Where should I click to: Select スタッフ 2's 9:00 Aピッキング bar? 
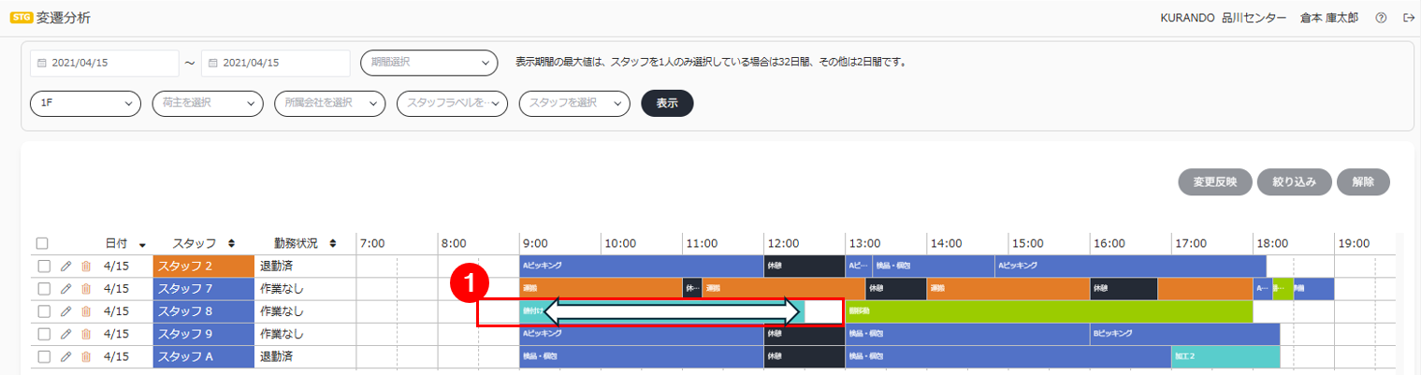(642, 266)
